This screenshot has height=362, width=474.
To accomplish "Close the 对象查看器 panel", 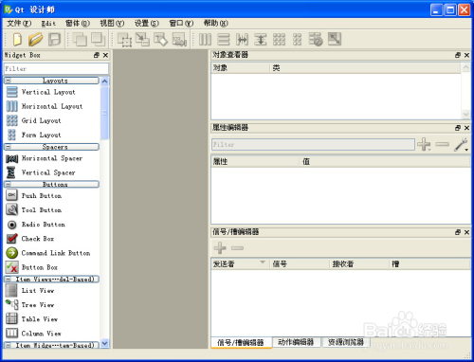I will click(x=466, y=55).
